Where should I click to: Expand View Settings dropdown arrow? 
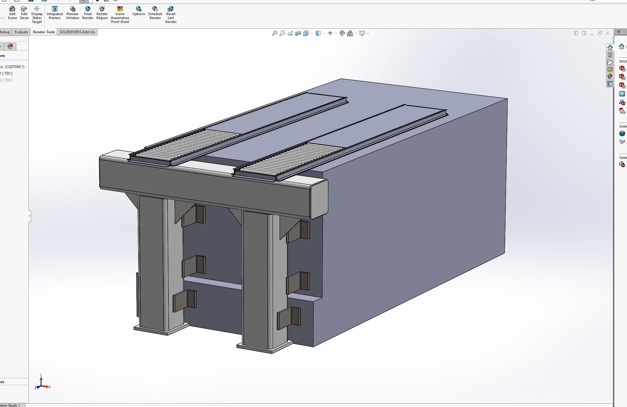pos(368,33)
